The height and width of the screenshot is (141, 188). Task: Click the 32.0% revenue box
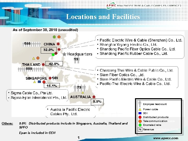[x=49, y=50]
